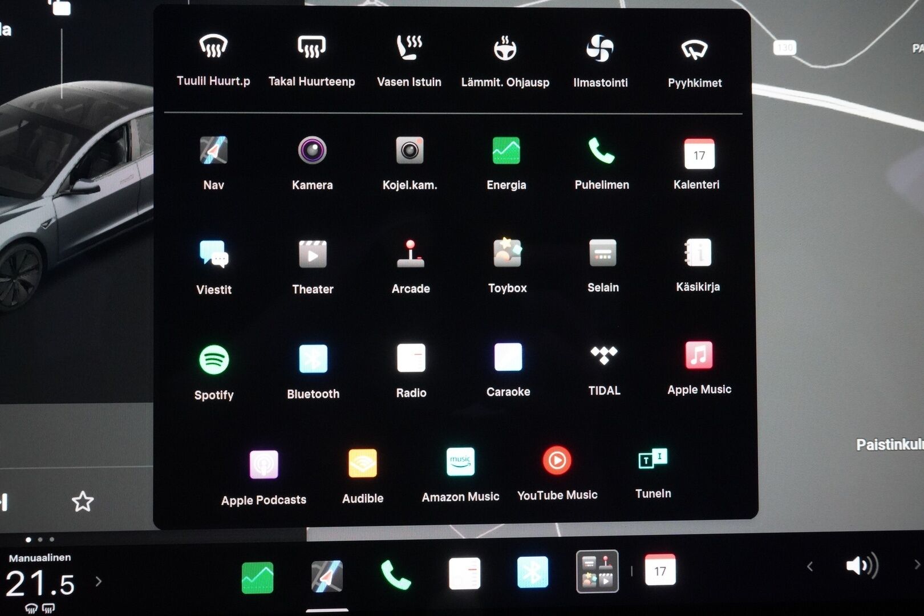924x616 pixels.
Task: Open the Kamera app
Action: 312,163
